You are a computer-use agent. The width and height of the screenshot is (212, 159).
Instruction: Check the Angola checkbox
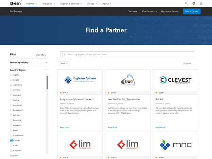pos(11,80)
